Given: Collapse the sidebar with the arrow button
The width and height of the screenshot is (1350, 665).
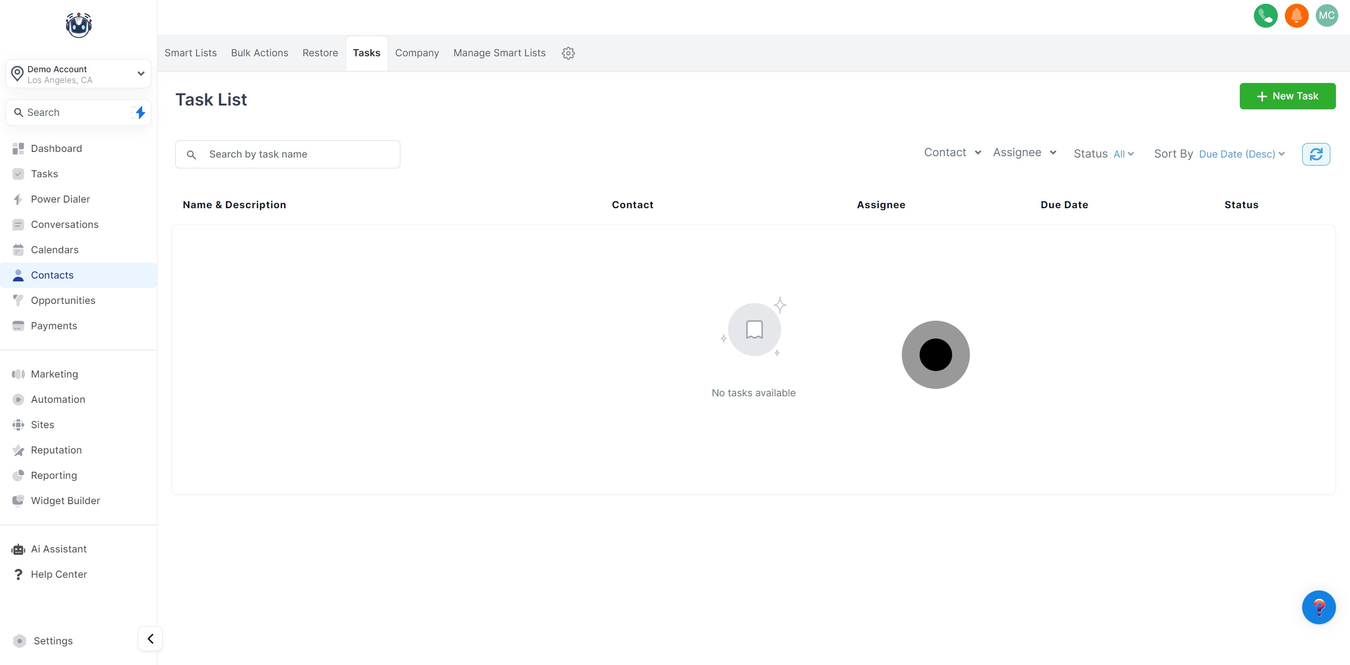Looking at the screenshot, I should pos(150,638).
